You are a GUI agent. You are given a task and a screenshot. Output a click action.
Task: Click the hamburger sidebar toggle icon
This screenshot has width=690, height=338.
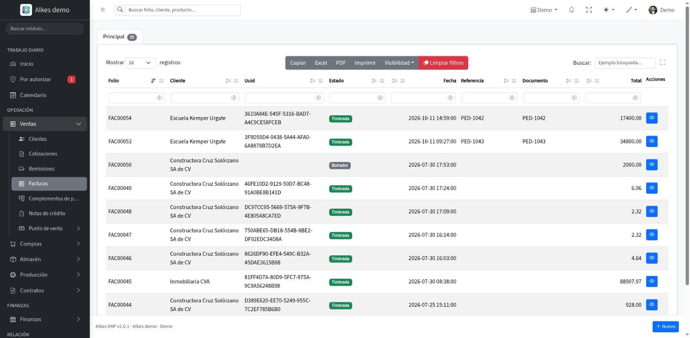(x=103, y=10)
